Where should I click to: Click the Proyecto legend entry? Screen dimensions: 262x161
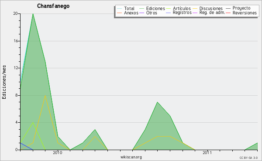coord(241,8)
